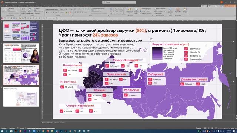Click the Find (Найти) search icon

[155, 9]
